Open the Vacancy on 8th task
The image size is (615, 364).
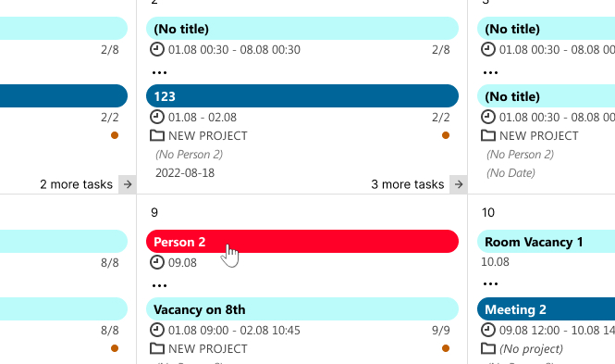coord(302,309)
